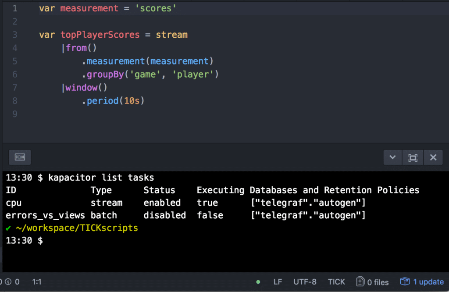Viewport: 449px width, 292px height.
Task: Click the green status dot indicator
Action: [x=258, y=282]
